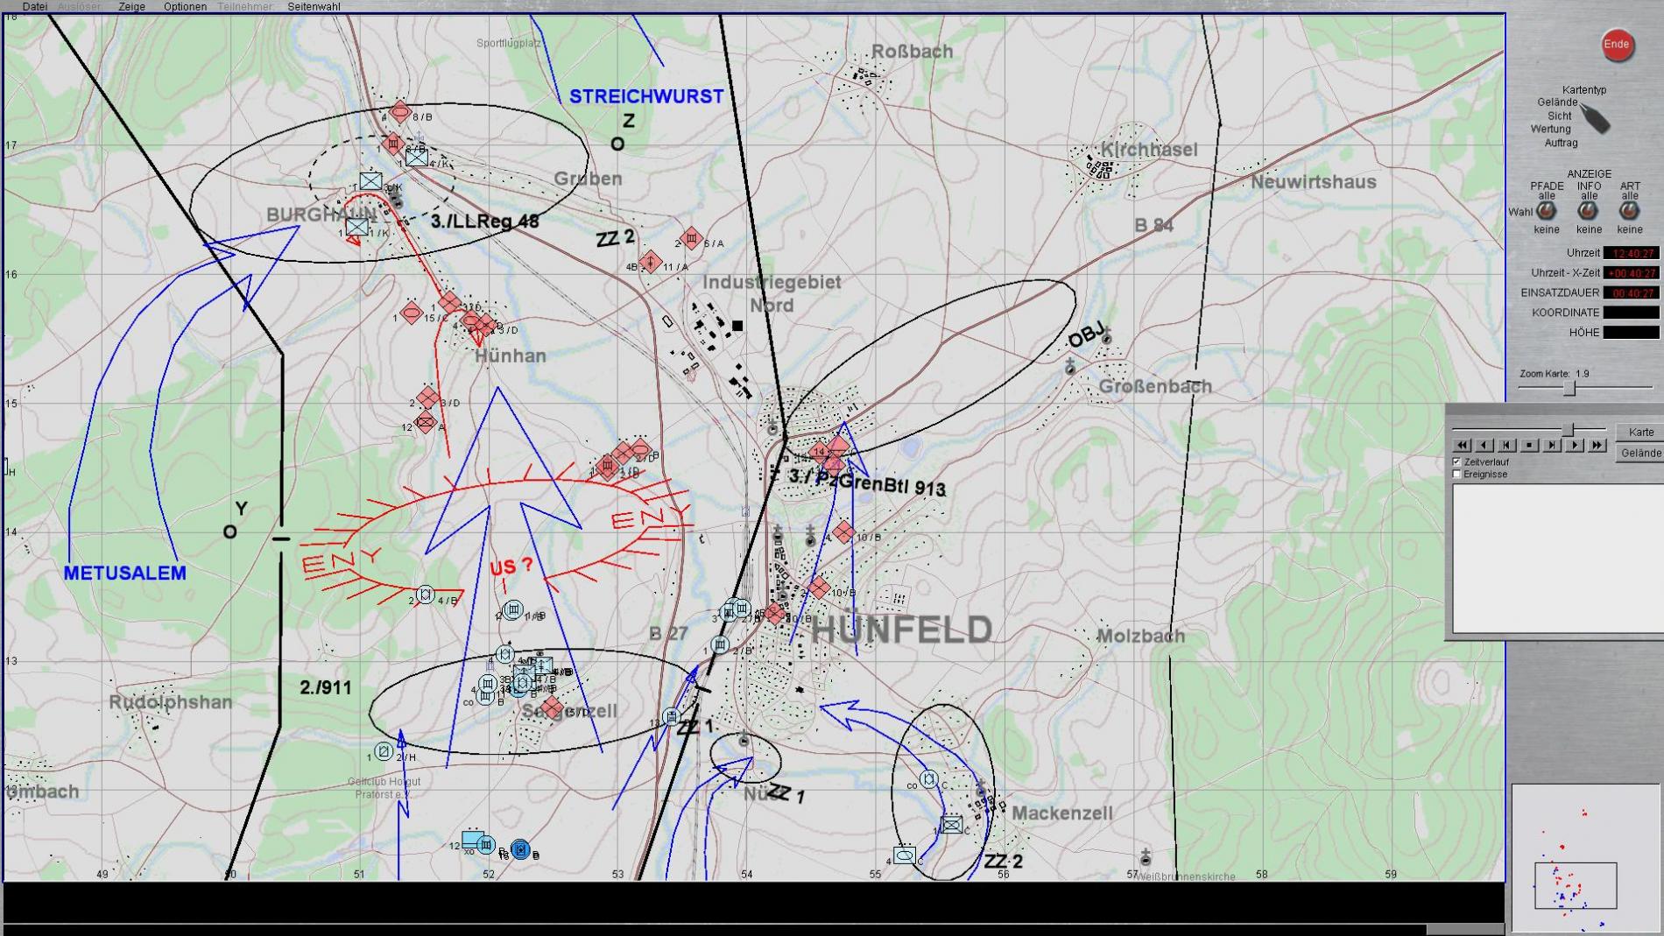The height and width of the screenshot is (936, 1664).
Task: Click the Karte button
Action: pos(1640,432)
